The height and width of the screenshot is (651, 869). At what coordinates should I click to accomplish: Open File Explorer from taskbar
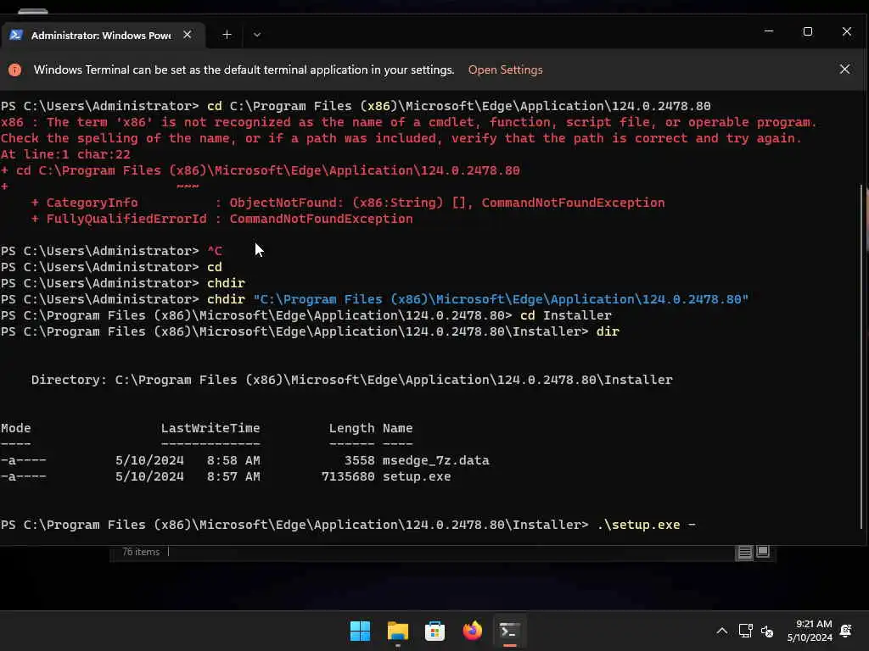coord(398,631)
